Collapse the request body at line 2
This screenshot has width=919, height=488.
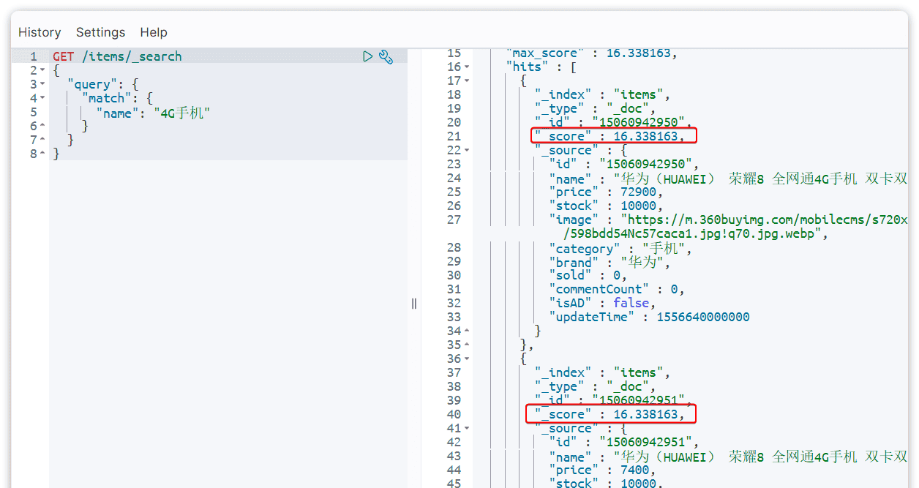pos(42,71)
